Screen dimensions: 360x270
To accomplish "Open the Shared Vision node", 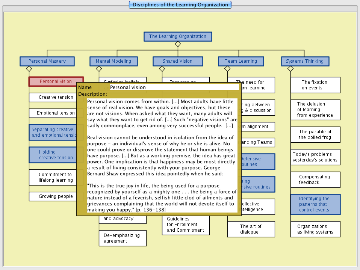I will pyautogui.click(x=178, y=61).
